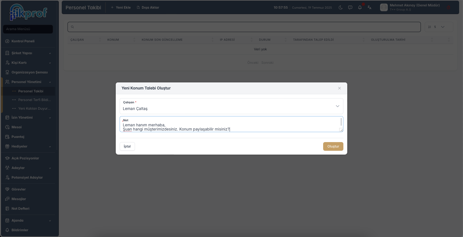The height and width of the screenshot is (237, 463).
Task: Open the rows-per-page dropdown showing 5
Action: coord(439,27)
